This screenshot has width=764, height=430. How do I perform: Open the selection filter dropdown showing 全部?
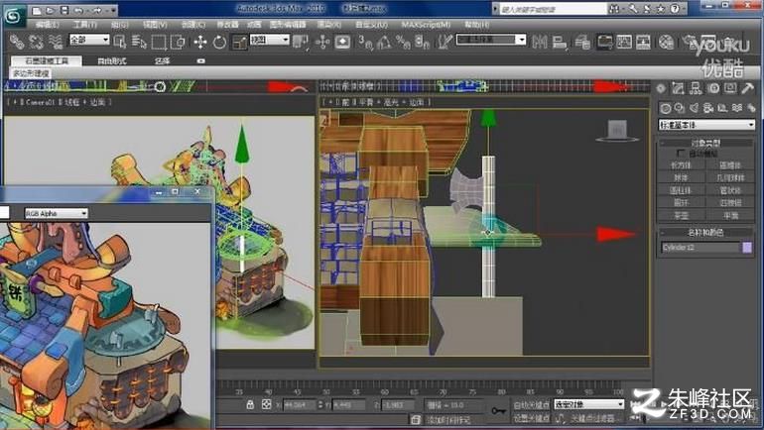[x=89, y=40]
